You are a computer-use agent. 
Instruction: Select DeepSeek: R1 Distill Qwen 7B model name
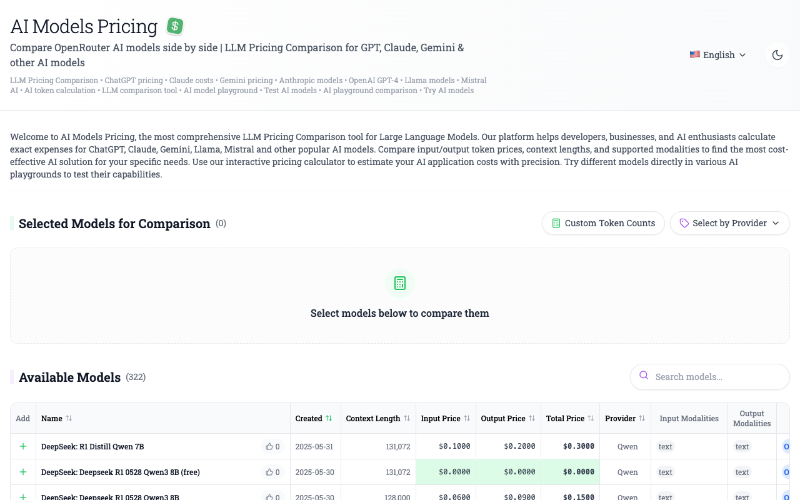coord(92,446)
